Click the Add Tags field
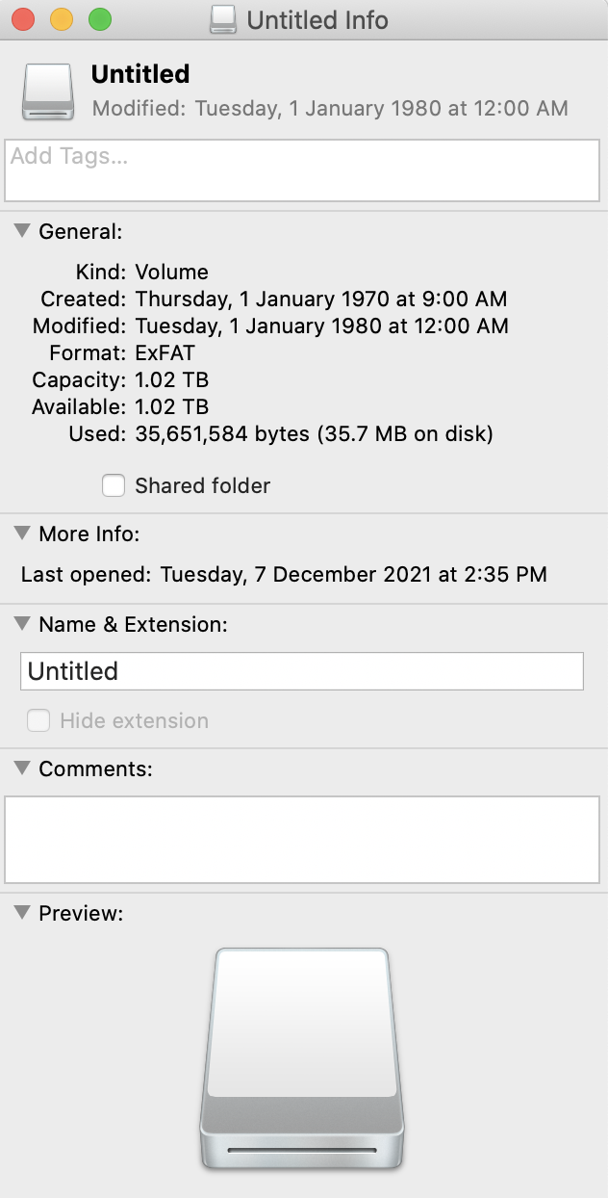 pyautogui.click(x=302, y=170)
